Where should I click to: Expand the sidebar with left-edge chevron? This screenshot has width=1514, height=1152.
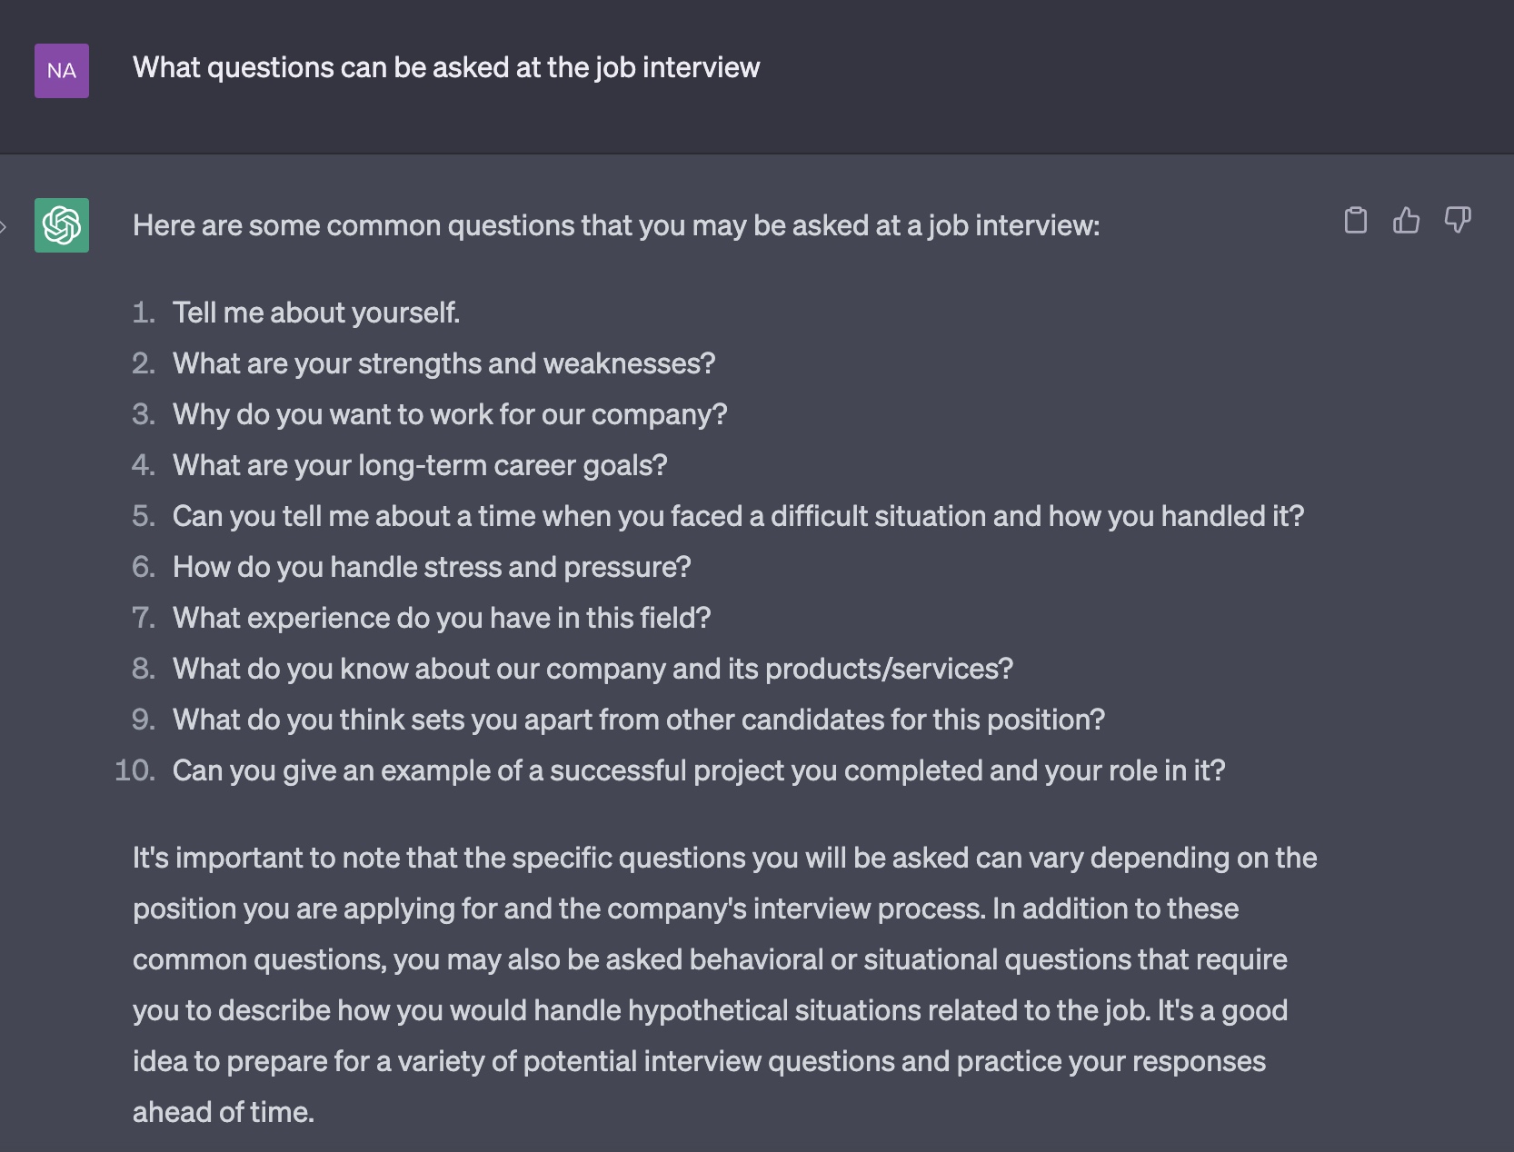(x=4, y=227)
